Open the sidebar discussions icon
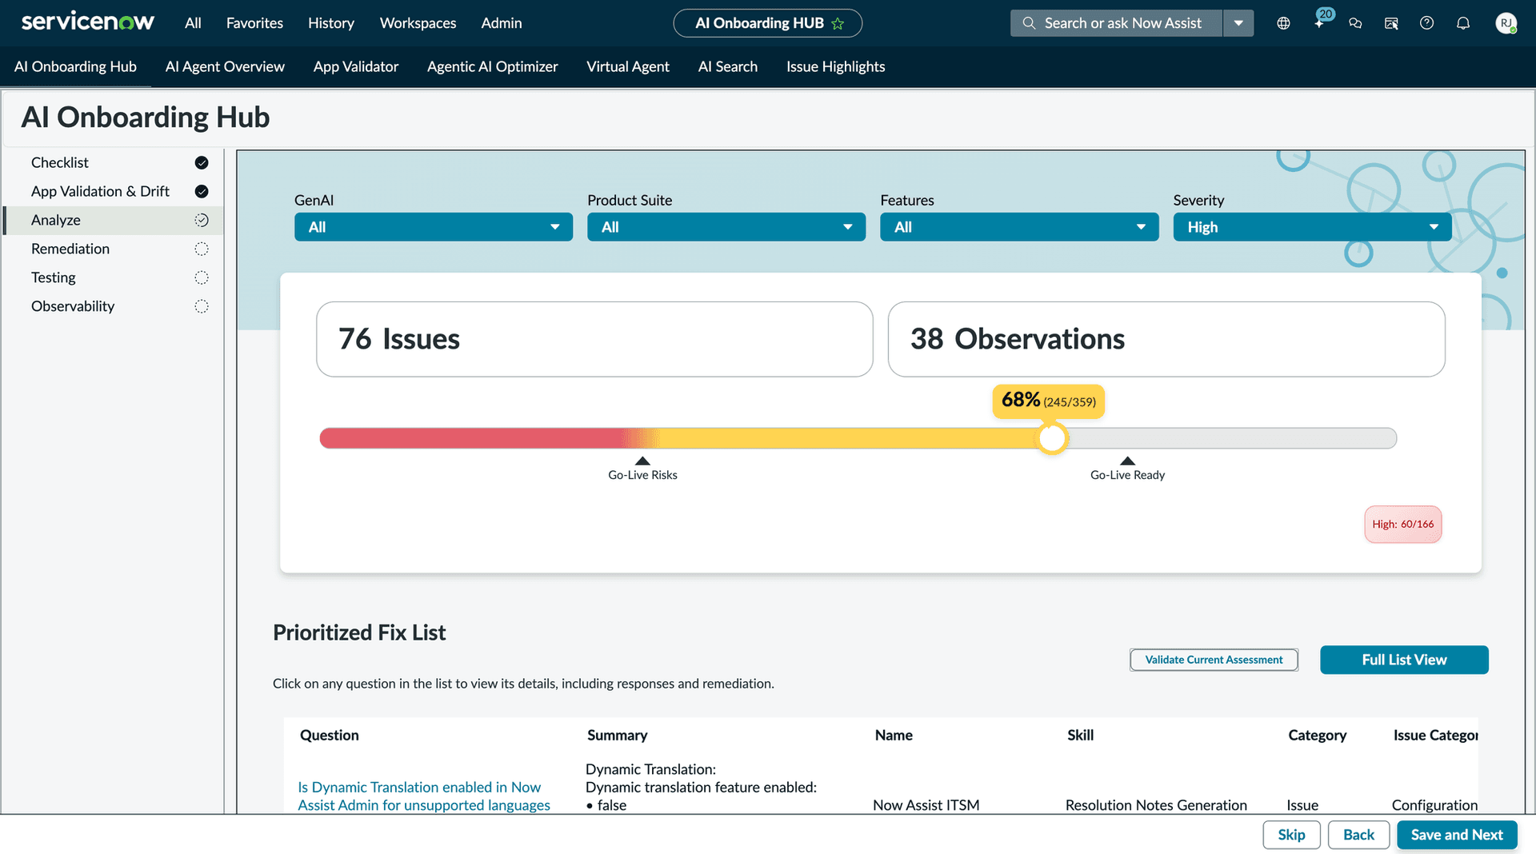The image size is (1536, 854). coord(1391,23)
